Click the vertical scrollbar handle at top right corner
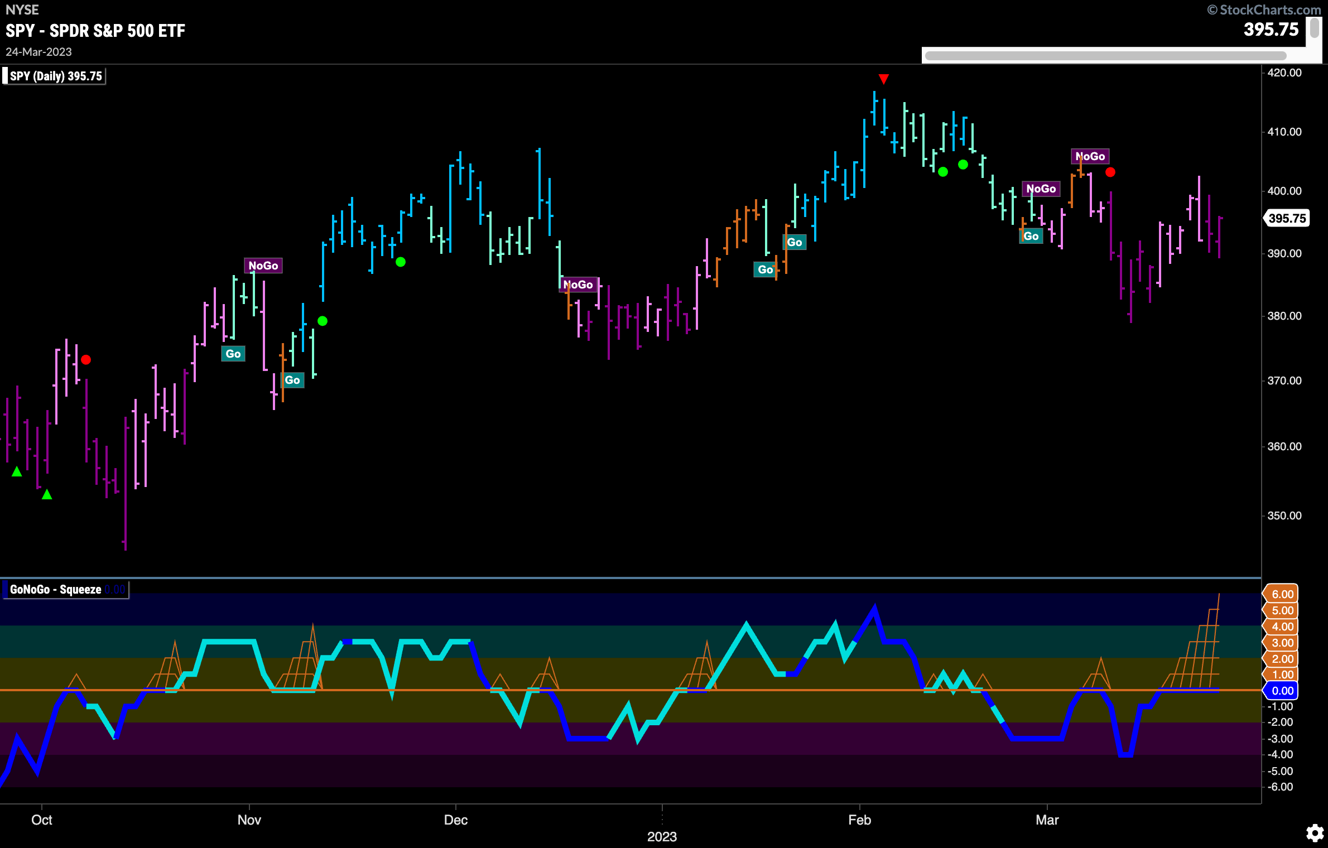This screenshot has height=848, width=1328. point(1315,27)
